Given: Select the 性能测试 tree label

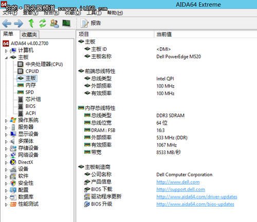Looking at the screenshot, I should tap(28, 204).
